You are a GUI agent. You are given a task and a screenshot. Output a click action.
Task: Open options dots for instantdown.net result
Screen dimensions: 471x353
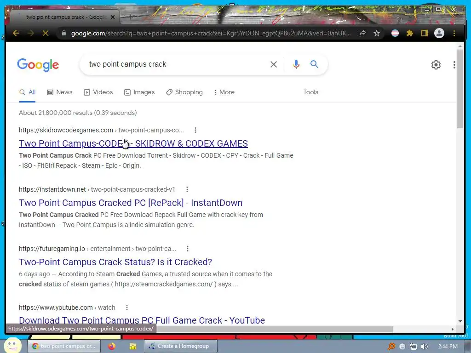[187, 189]
